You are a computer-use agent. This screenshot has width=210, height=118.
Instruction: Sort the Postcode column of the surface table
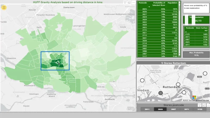pyautogui.click(x=190, y=28)
